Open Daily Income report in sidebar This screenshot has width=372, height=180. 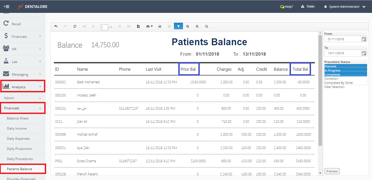[x=17, y=128]
